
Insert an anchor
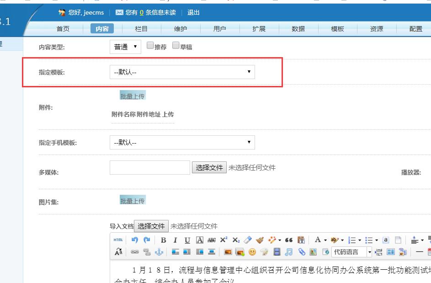tap(159, 252)
